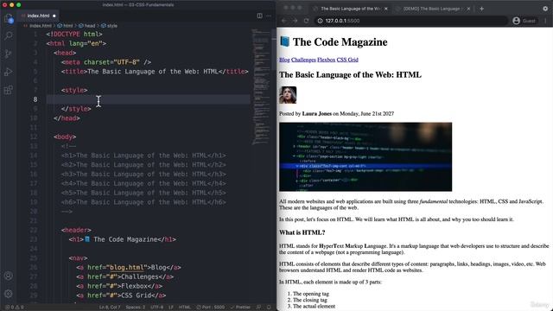Open the Accounts icon in activity bar
553x311 pixels.
(x=9, y=276)
